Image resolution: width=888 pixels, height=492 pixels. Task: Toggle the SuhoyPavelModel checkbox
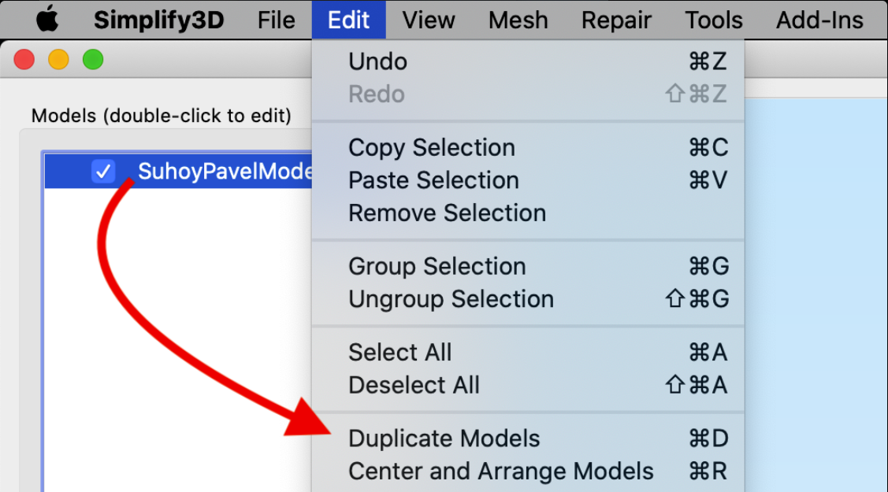pyautogui.click(x=103, y=171)
